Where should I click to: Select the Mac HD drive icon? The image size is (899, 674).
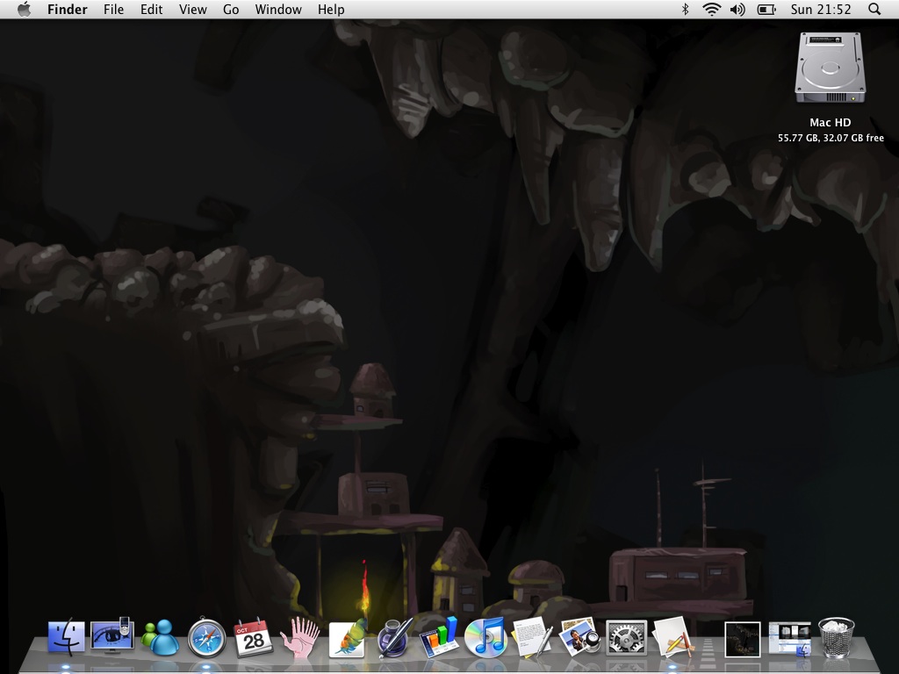coord(831,68)
